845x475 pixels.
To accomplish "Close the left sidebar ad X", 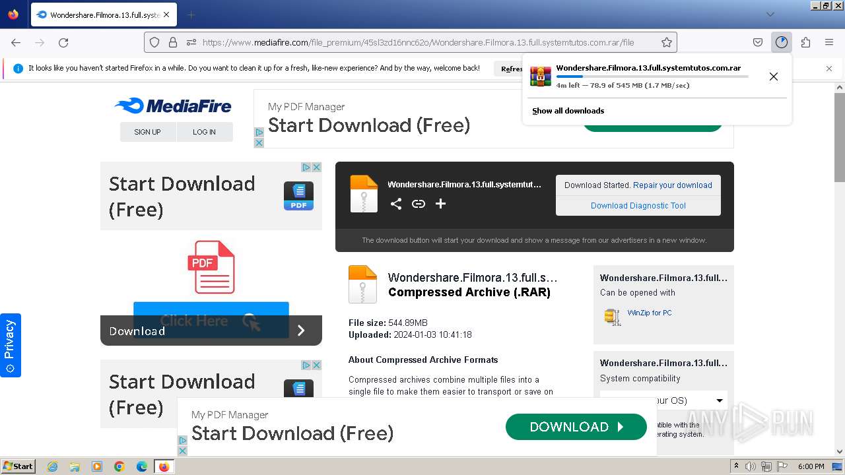I will coord(316,168).
